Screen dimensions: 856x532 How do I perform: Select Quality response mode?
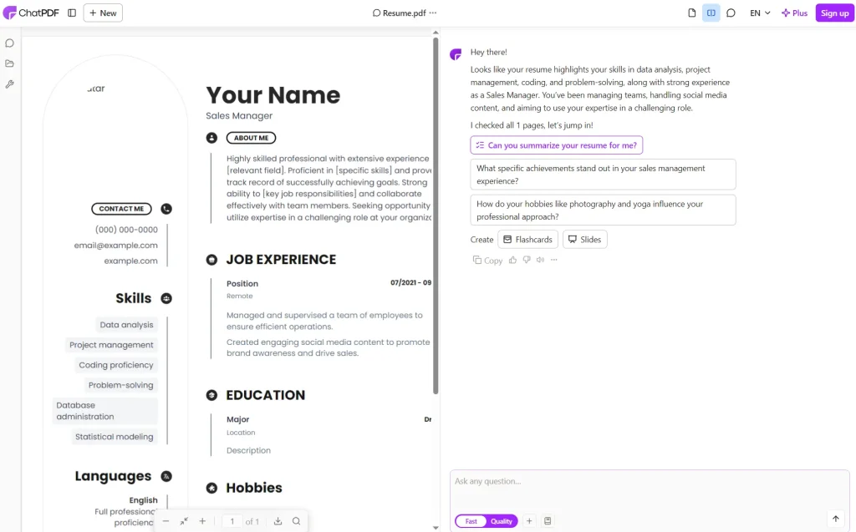click(502, 521)
